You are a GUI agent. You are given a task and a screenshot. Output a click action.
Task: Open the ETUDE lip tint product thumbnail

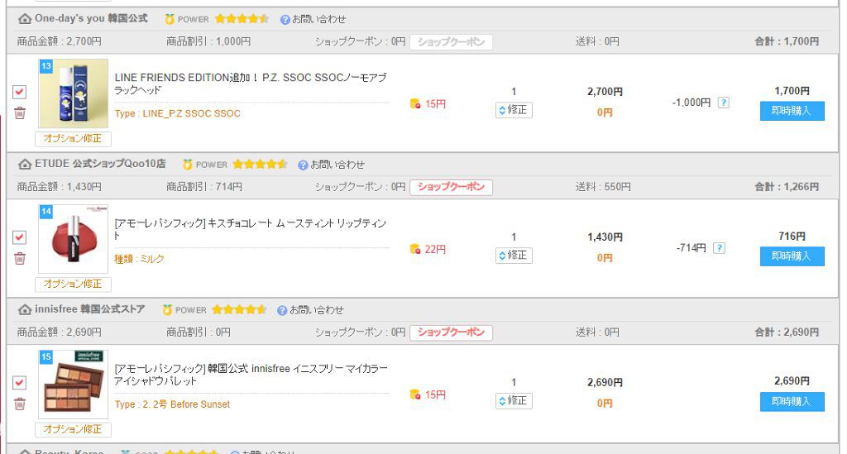coord(73,239)
